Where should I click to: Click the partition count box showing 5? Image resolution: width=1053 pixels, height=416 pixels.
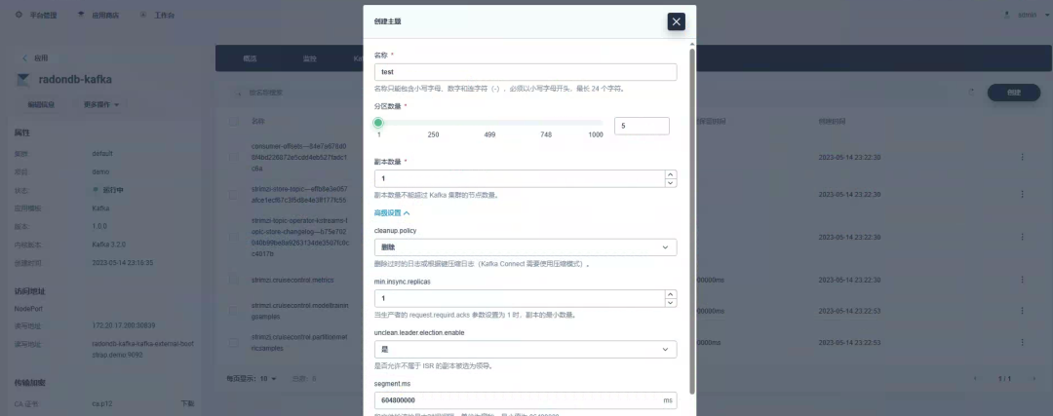pos(642,126)
